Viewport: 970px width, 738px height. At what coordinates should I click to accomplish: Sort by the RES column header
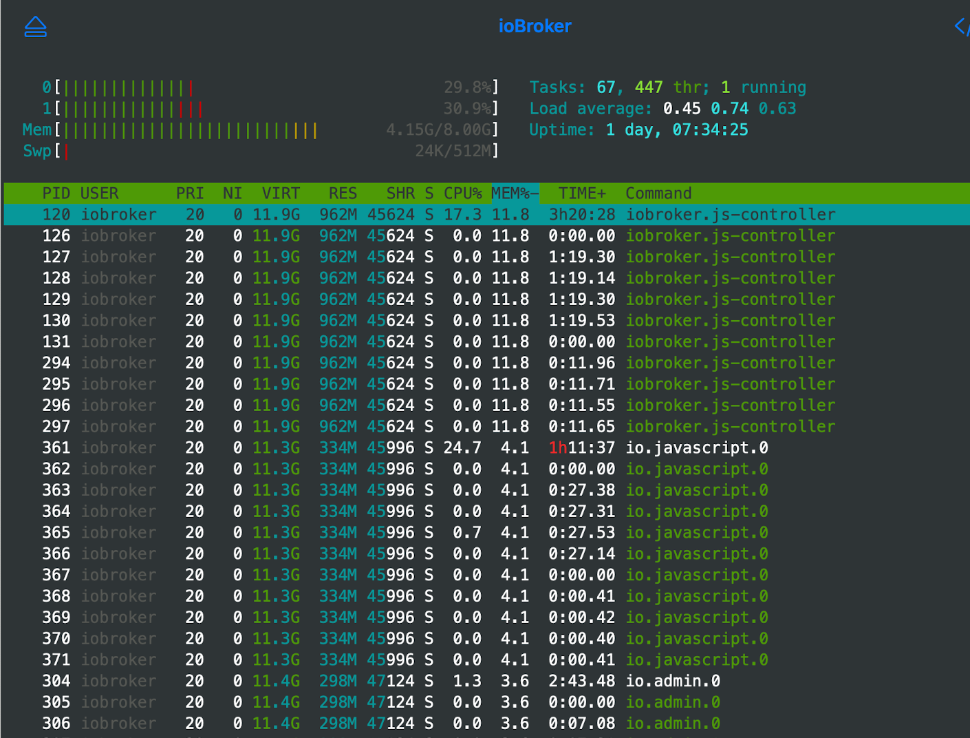tap(343, 193)
